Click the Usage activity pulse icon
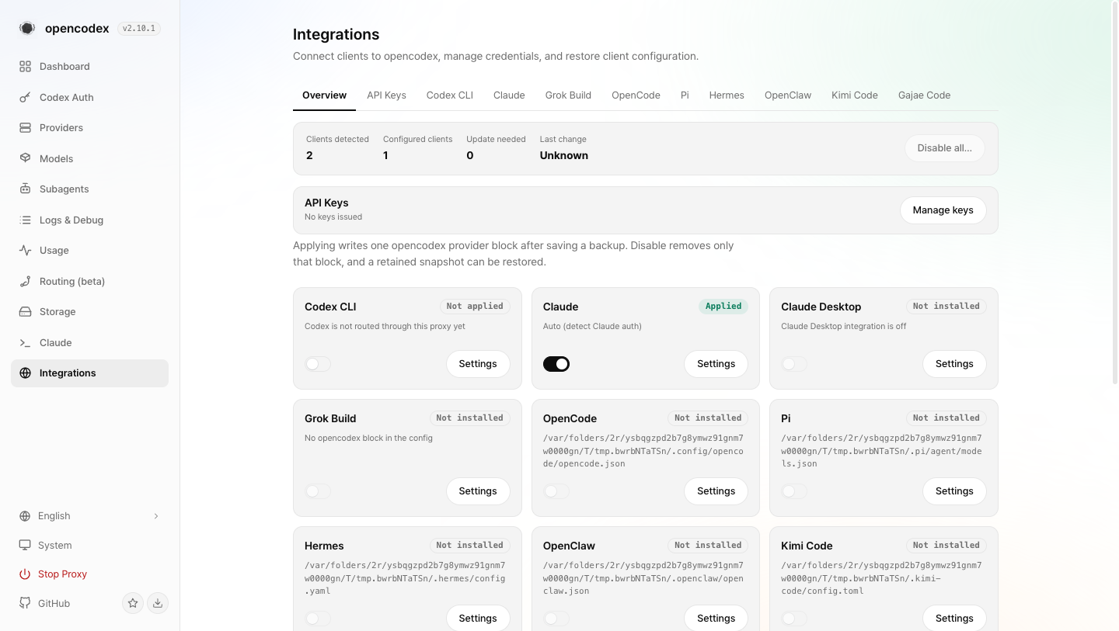The width and height of the screenshot is (1119, 631). click(25, 251)
